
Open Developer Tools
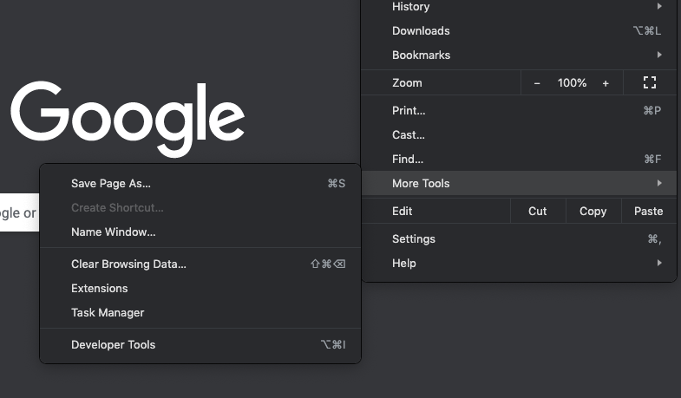[200, 344]
